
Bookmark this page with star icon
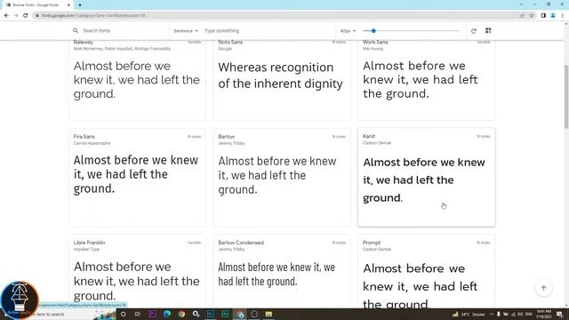pyautogui.click(x=532, y=15)
